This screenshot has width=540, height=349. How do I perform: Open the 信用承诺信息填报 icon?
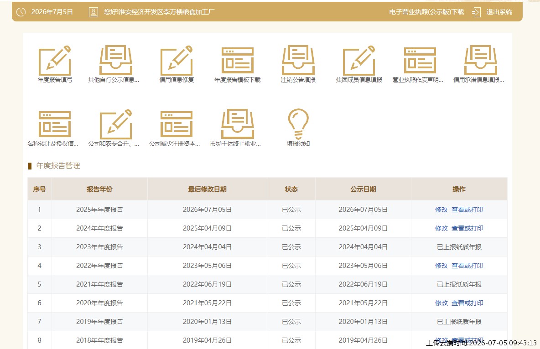[481, 60]
